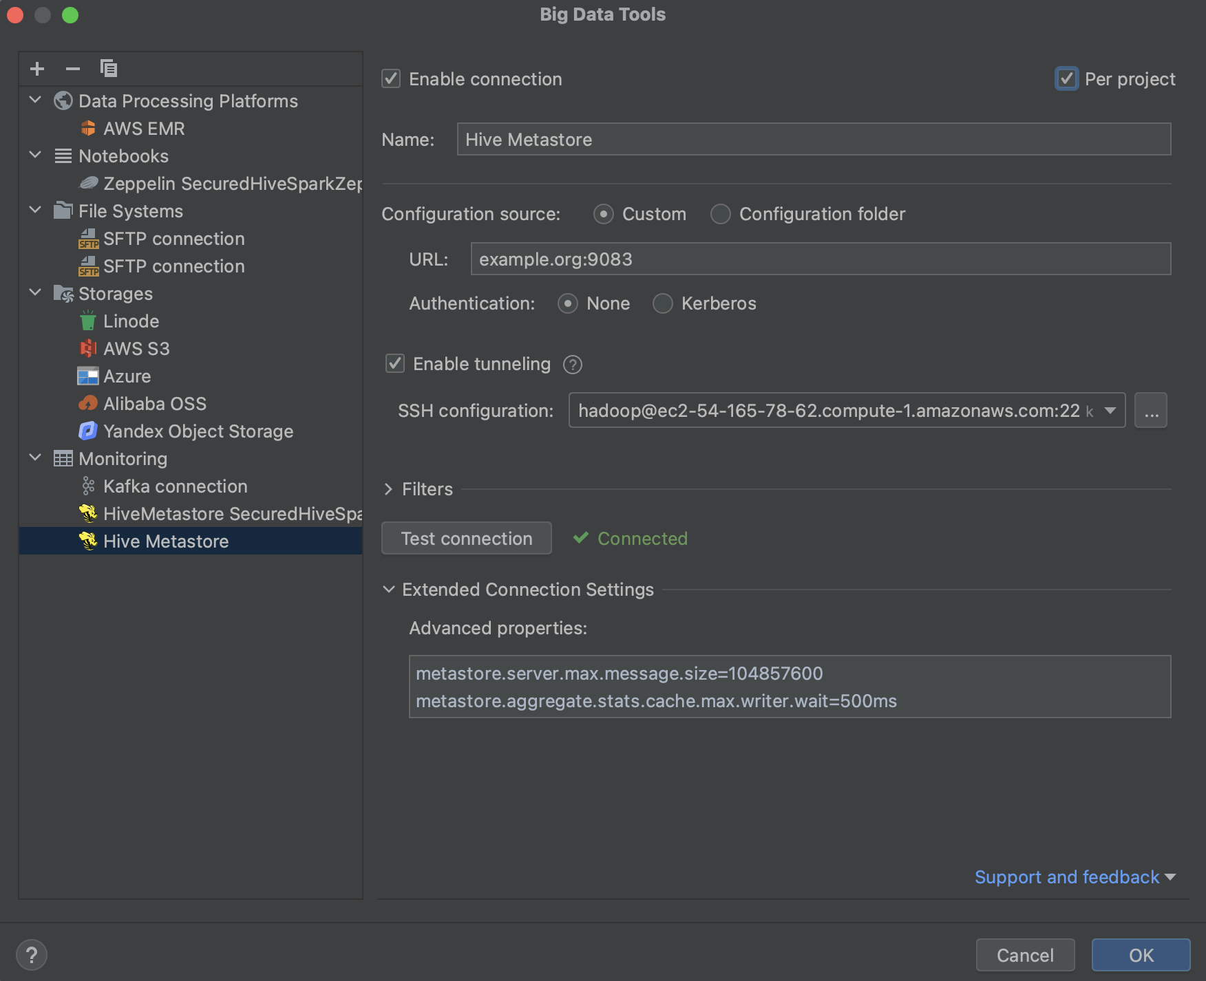Collapse the Extended Connection Settings section

click(x=389, y=590)
